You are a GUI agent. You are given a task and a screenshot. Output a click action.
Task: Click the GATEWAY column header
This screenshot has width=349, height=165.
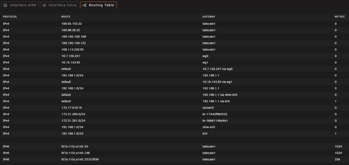209,17
